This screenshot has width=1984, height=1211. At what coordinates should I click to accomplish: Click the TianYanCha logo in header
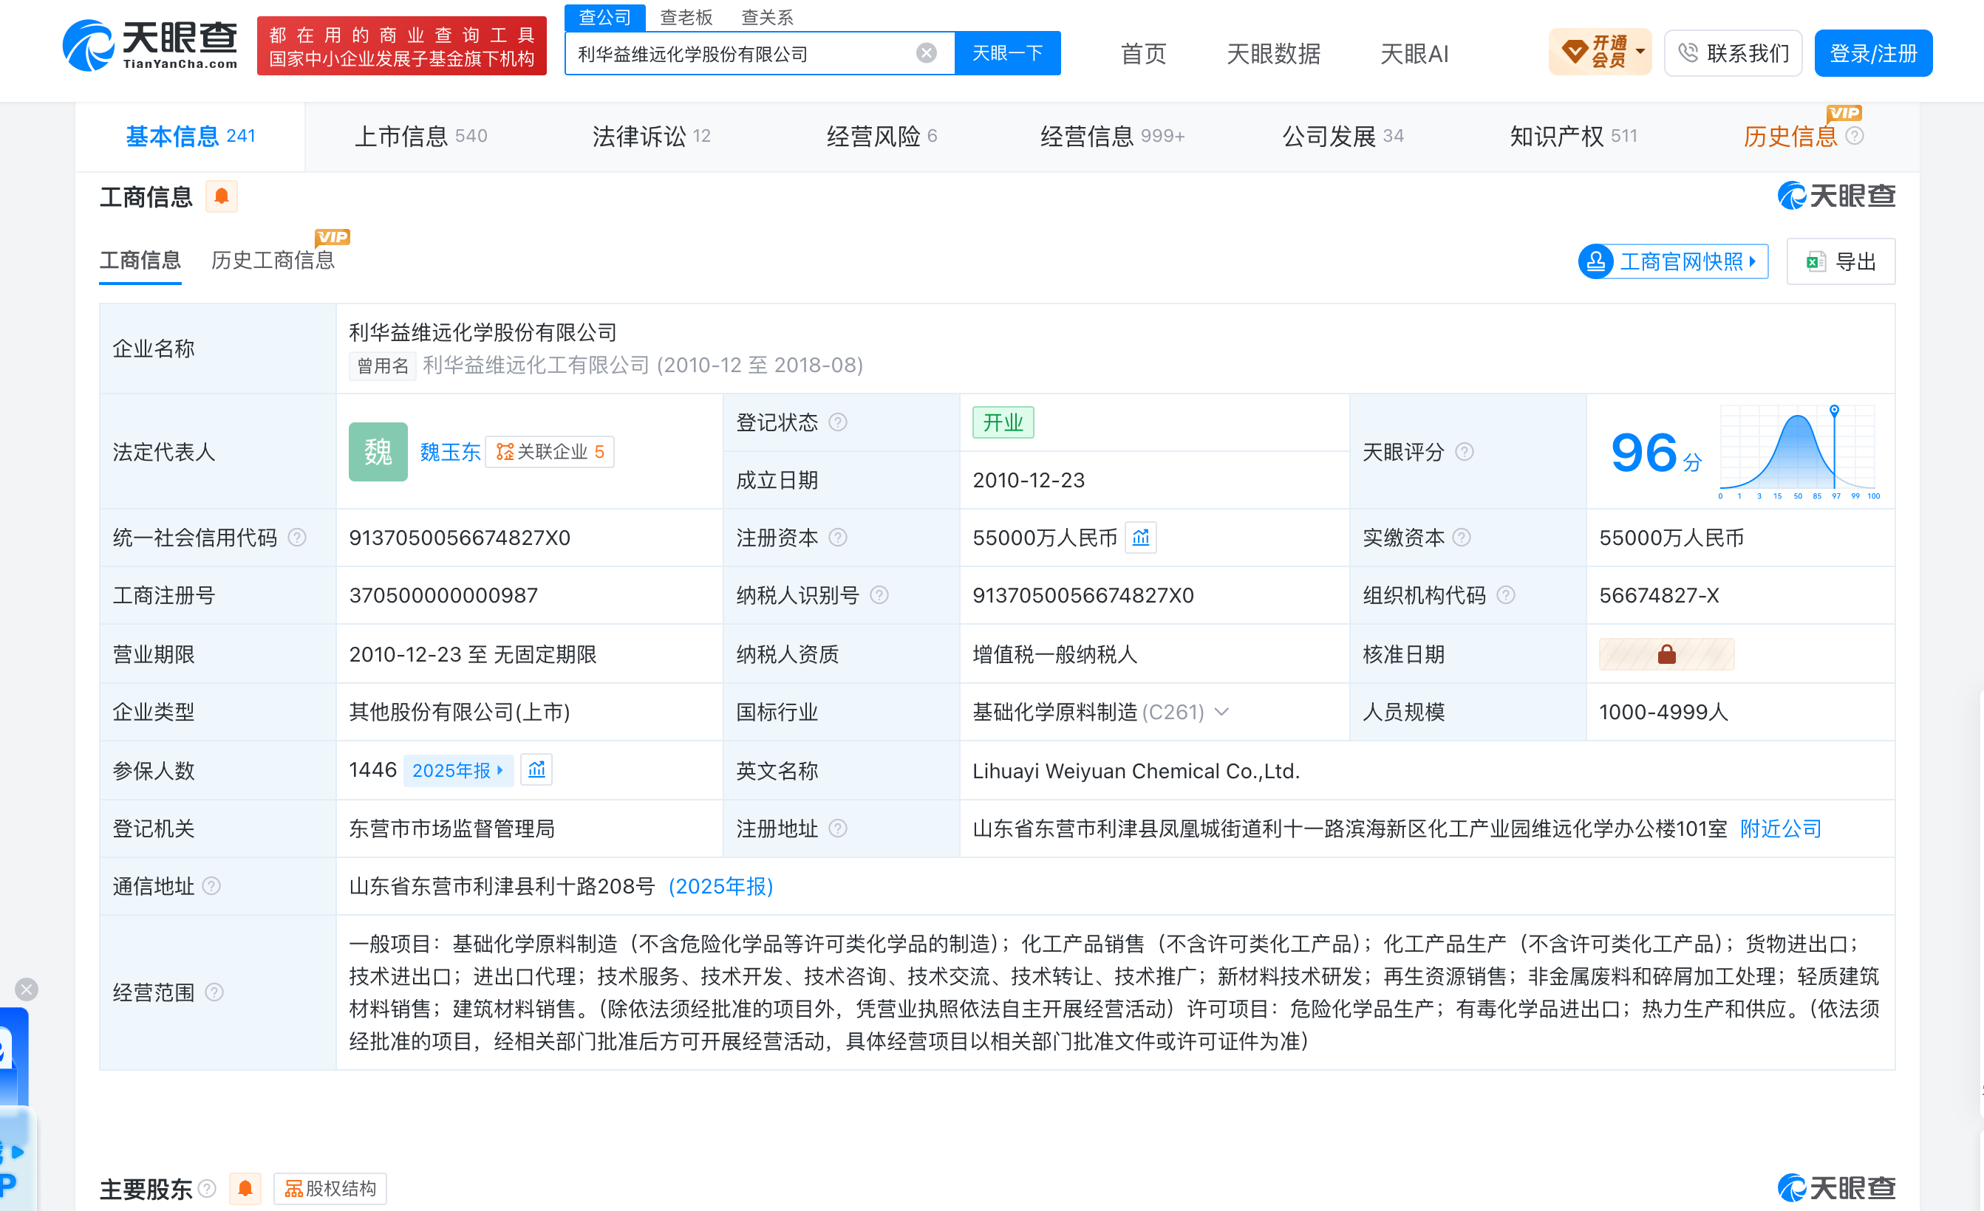click(151, 46)
